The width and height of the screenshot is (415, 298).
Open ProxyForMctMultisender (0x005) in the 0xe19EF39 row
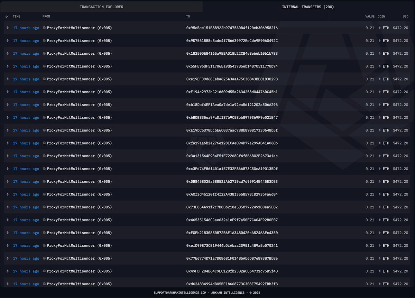[x=79, y=79]
